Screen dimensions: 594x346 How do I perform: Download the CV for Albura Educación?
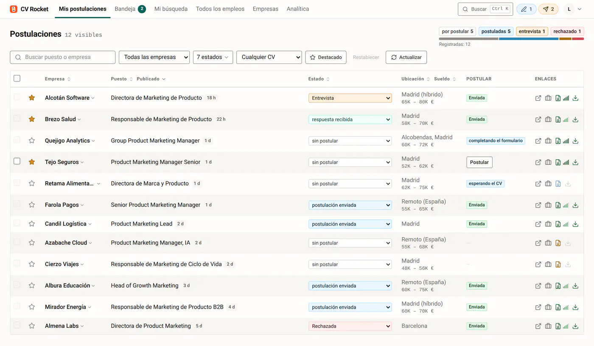(575, 286)
